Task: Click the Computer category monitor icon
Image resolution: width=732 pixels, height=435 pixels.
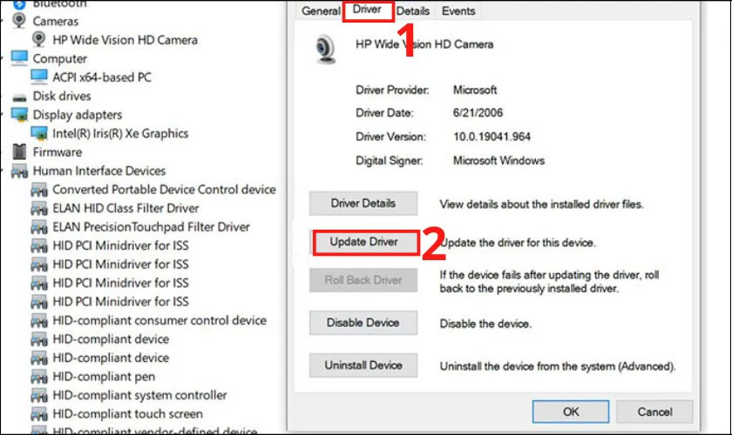Action: click(x=19, y=58)
